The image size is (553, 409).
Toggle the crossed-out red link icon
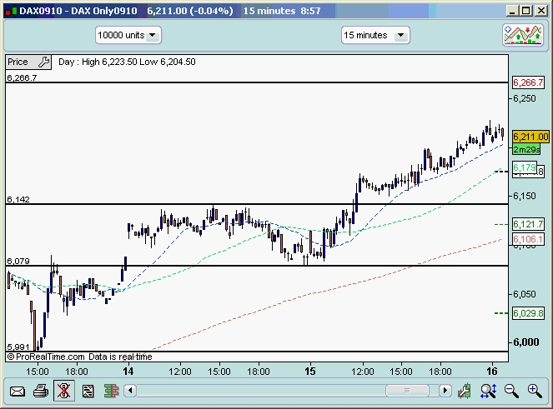click(x=64, y=391)
